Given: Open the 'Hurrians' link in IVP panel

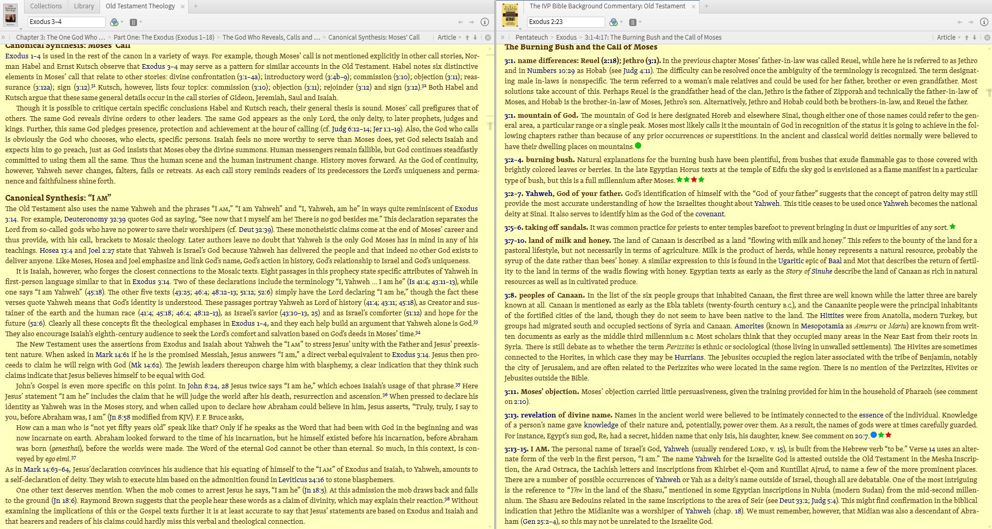Looking at the screenshot, I should (x=689, y=357).
